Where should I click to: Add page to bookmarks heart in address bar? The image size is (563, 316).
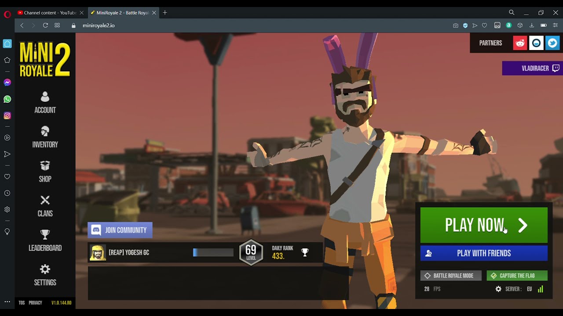click(485, 25)
